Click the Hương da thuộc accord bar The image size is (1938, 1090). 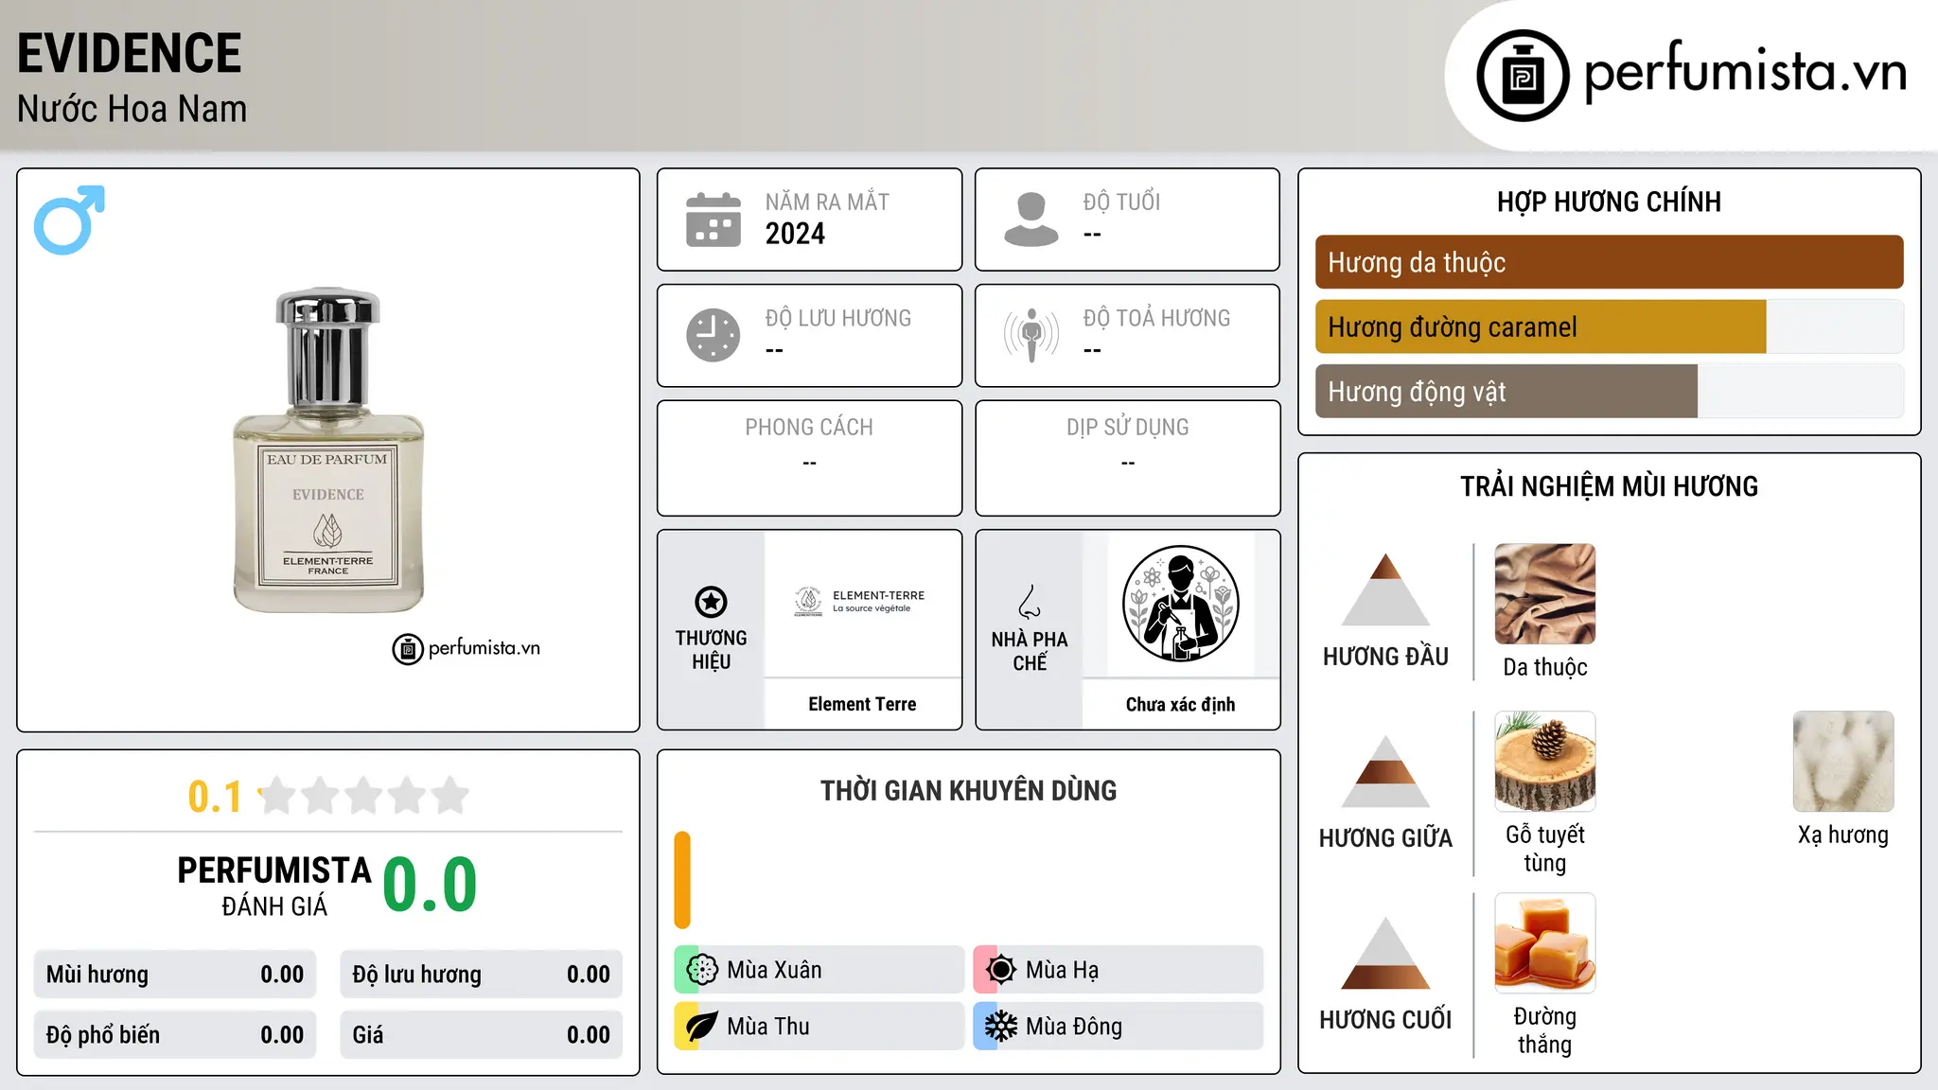[1609, 262]
